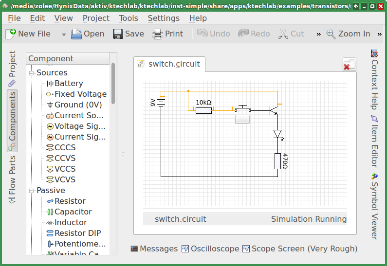Click the Open file toolbar button

point(88,34)
